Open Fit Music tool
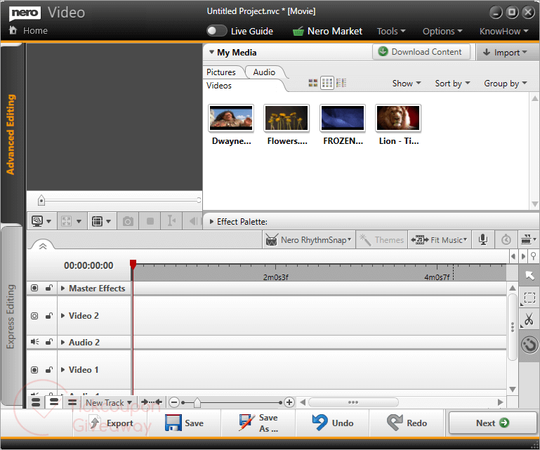 click(439, 240)
